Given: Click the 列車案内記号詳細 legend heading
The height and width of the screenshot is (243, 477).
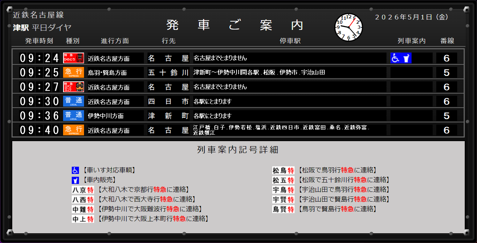Looking at the screenshot, I should pos(238,150).
